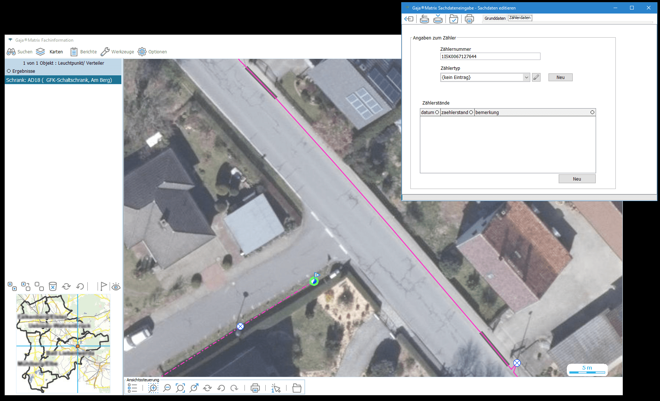Click the print icon in Sachdaten toolbar
Viewport: 660px width, 401px height.
coord(469,19)
